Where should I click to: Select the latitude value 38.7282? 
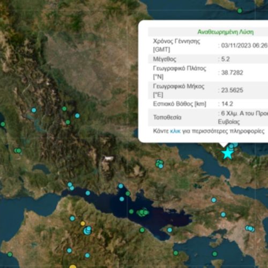[x=232, y=72]
